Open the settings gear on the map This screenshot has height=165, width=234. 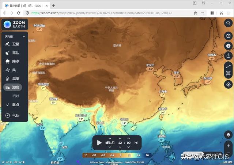coord(228,36)
